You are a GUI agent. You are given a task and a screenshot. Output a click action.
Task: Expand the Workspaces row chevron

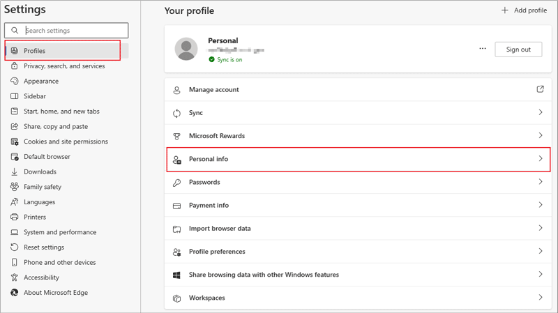541,298
